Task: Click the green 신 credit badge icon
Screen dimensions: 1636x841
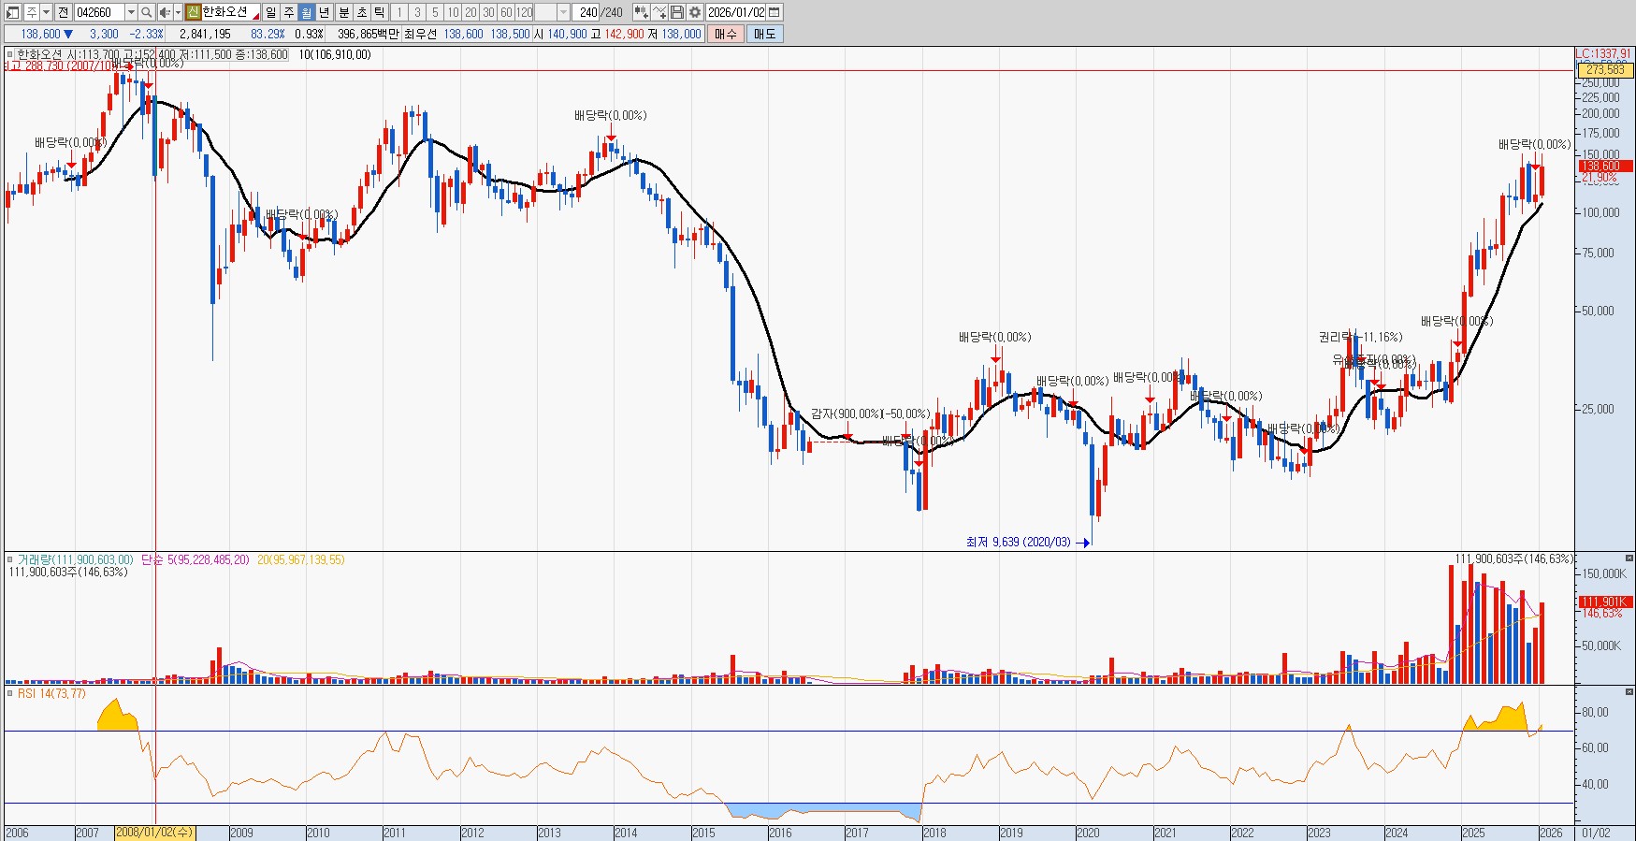Action: pos(193,12)
